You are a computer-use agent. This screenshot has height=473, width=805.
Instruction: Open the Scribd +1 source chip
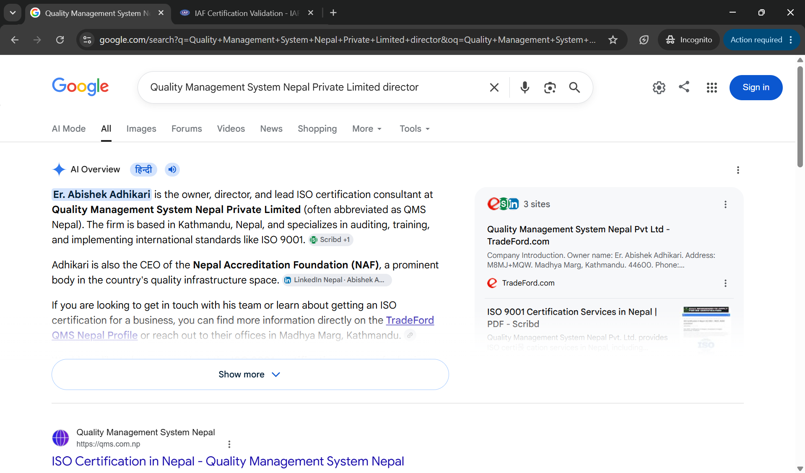click(331, 240)
